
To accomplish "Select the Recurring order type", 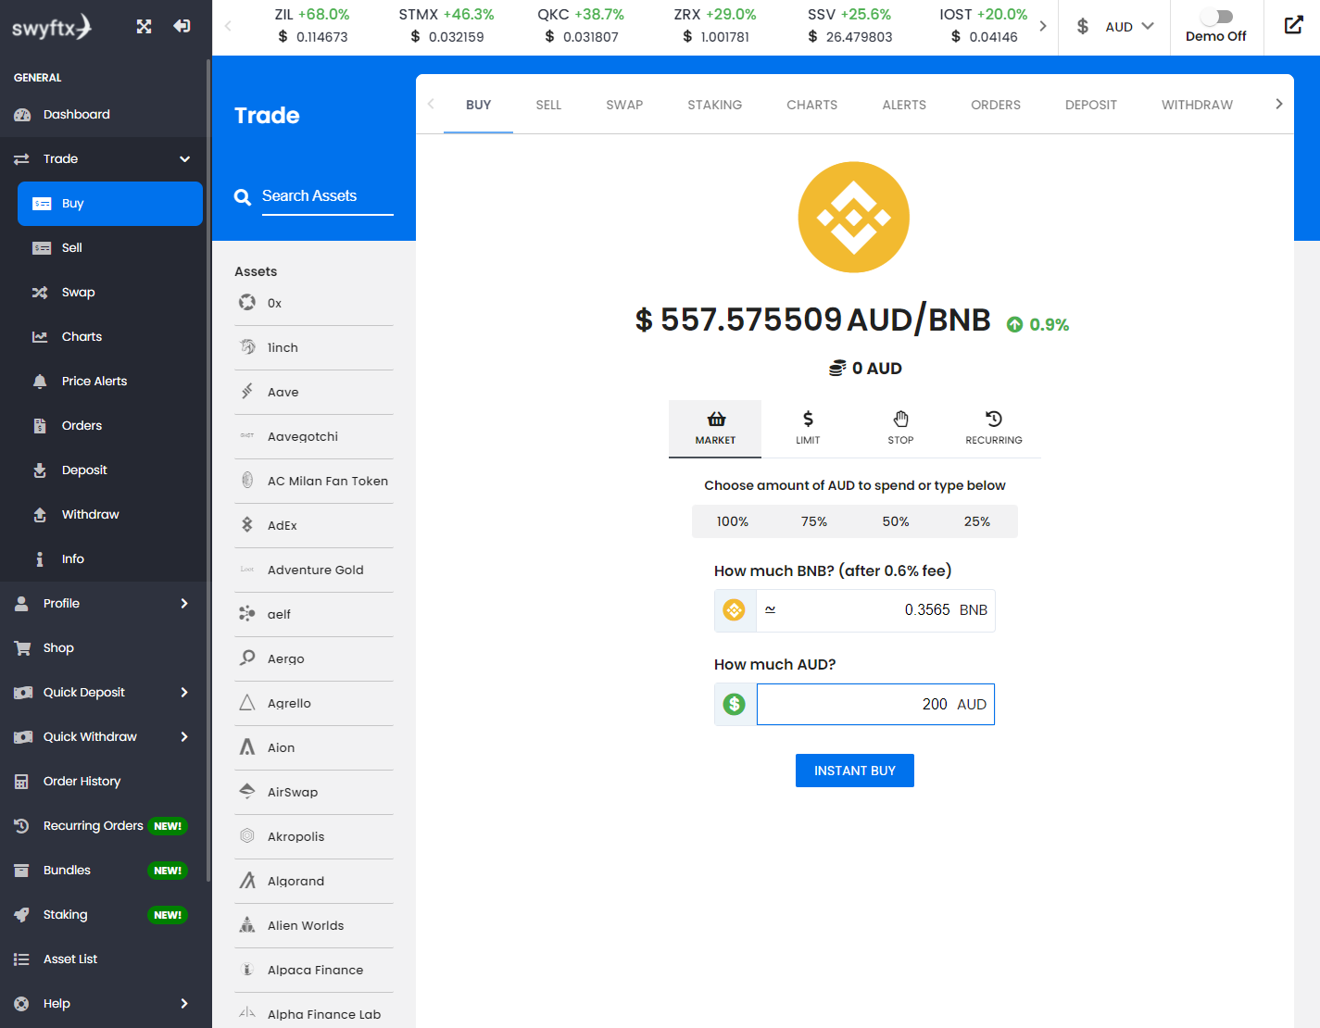I will click(x=994, y=429).
